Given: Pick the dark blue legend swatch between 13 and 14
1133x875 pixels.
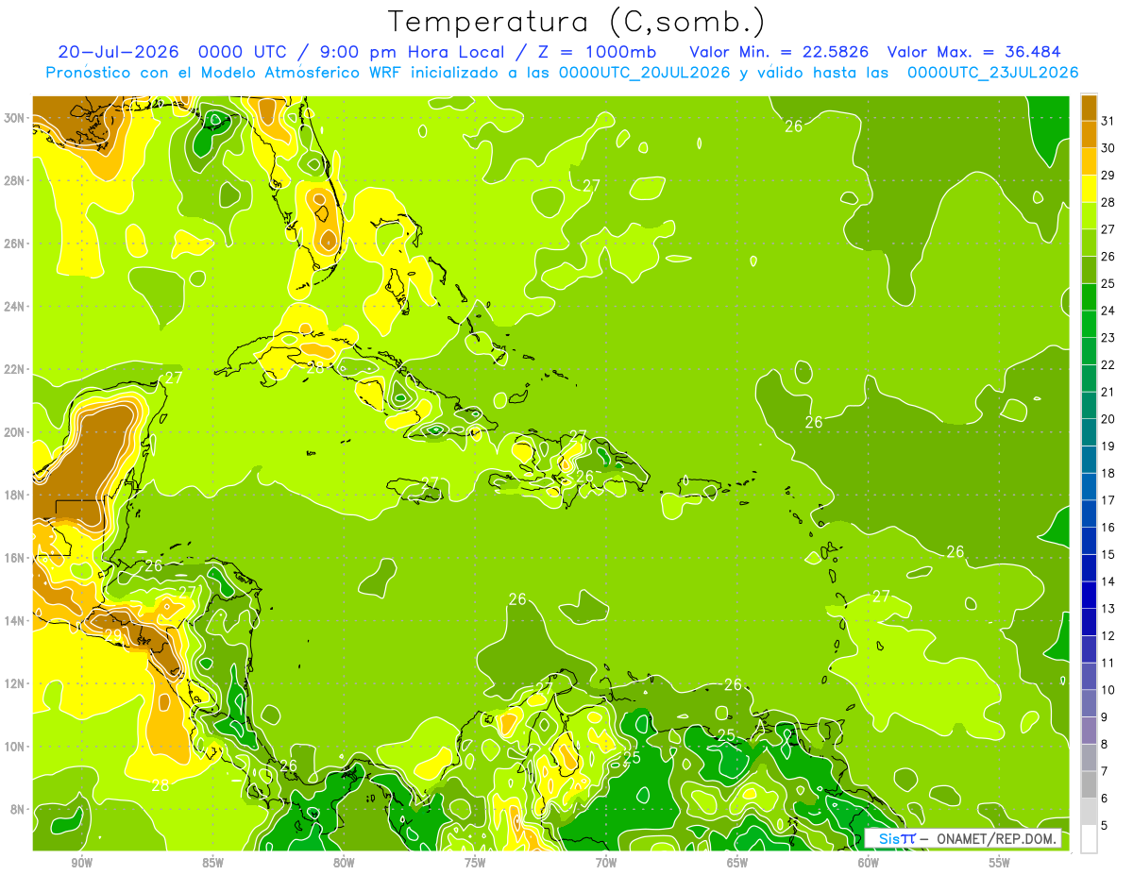Looking at the screenshot, I should click(1089, 595).
